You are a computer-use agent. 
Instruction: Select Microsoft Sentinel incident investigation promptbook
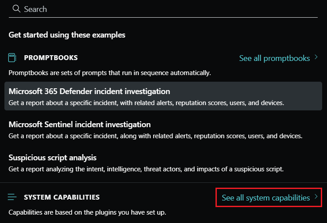pos(80,125)
